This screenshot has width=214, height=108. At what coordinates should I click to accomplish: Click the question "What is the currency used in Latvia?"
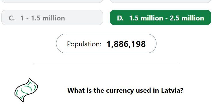[x=125, y=90]
